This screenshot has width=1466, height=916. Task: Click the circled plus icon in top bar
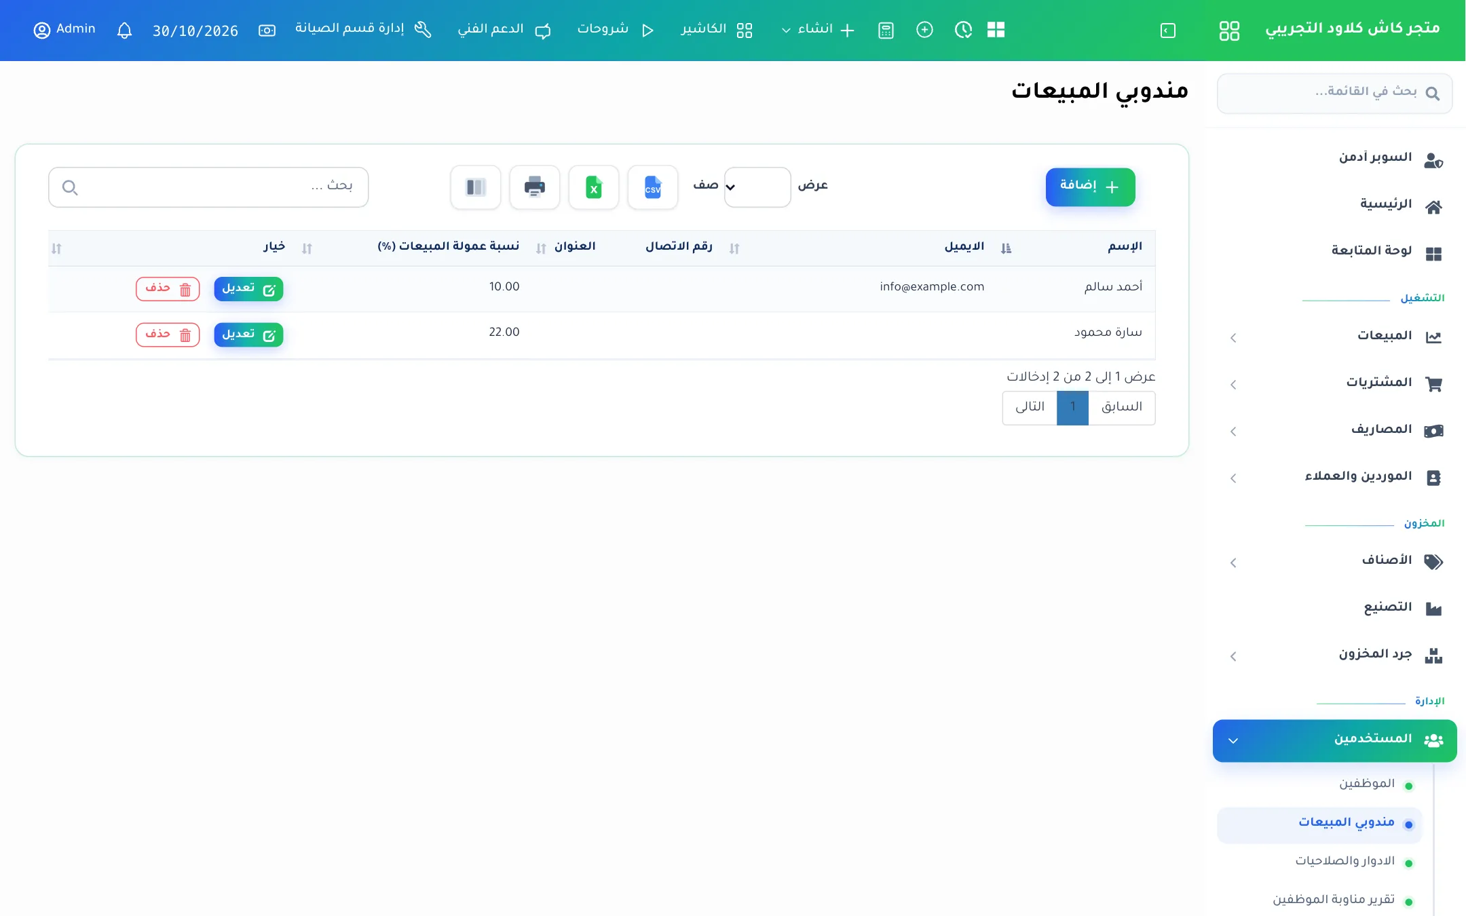(x=924, y=30)
